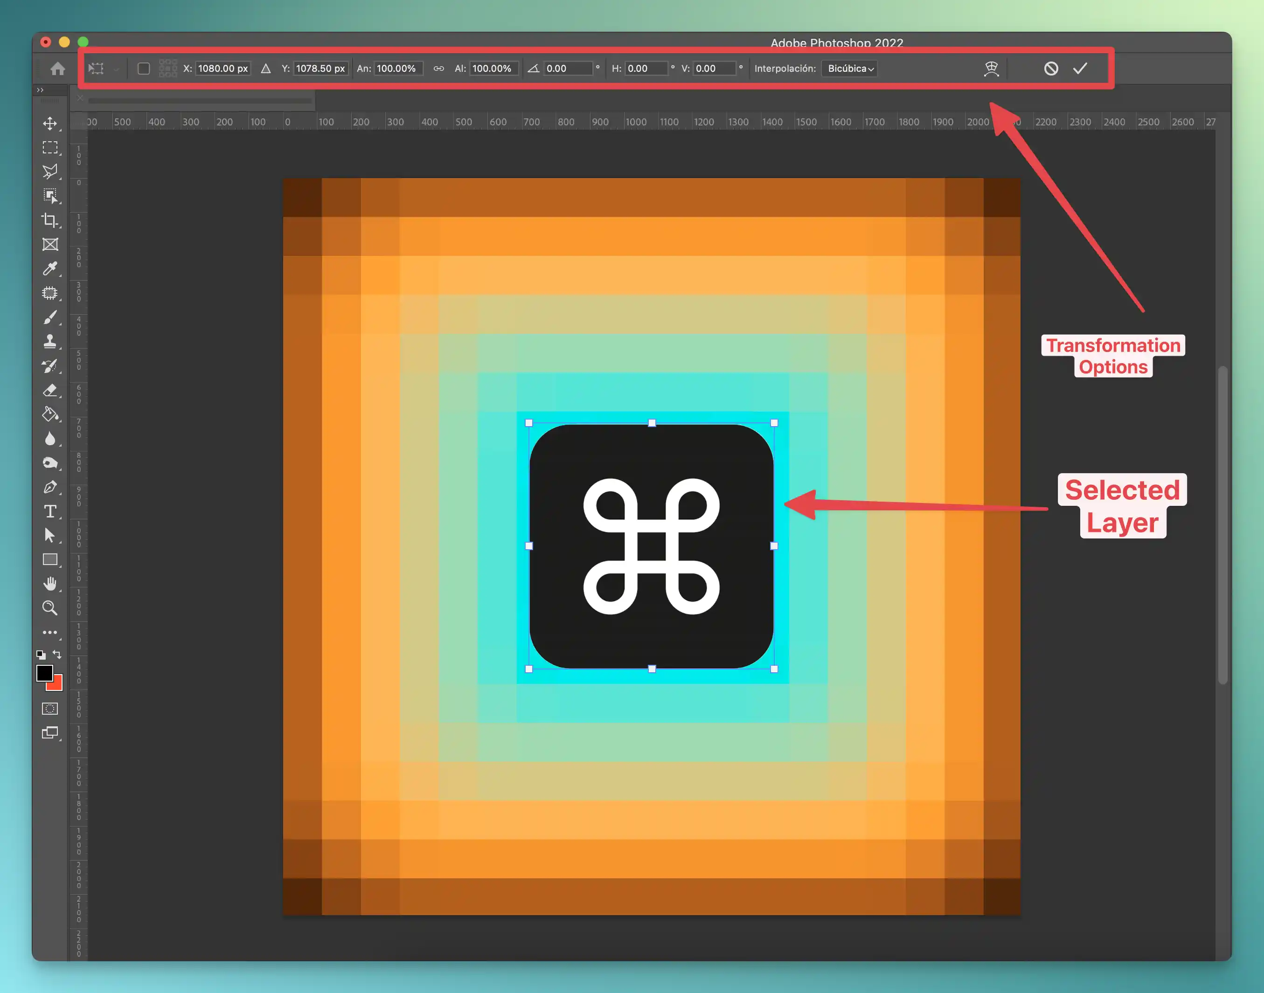Change the screen mode
This screenshot has height=993, width=1264.
(50, 733)
